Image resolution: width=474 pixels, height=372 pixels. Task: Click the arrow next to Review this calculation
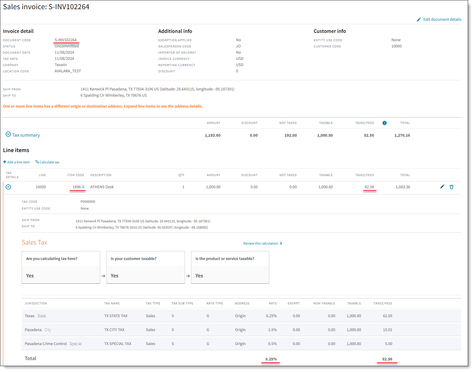[x=281, y=243]
